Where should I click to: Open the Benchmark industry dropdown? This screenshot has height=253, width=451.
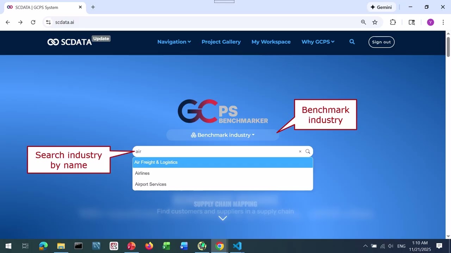223,135
